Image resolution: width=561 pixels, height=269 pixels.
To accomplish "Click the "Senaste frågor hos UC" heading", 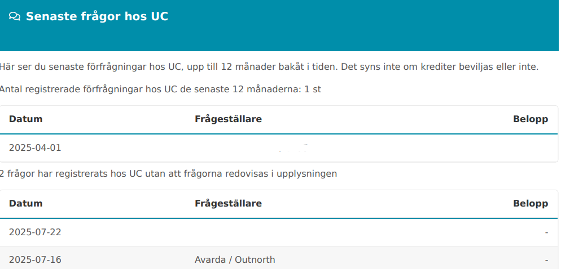I will (97, 16).
